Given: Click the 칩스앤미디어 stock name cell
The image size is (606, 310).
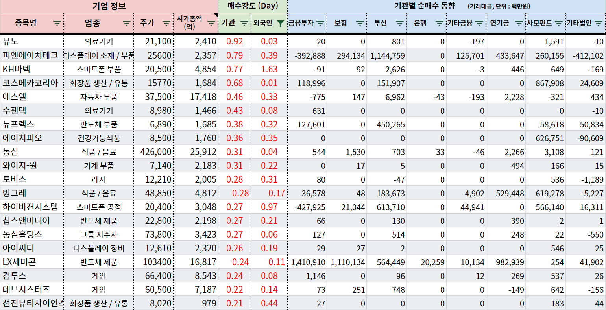Looking at the screenshot, I should pos(32,220).
